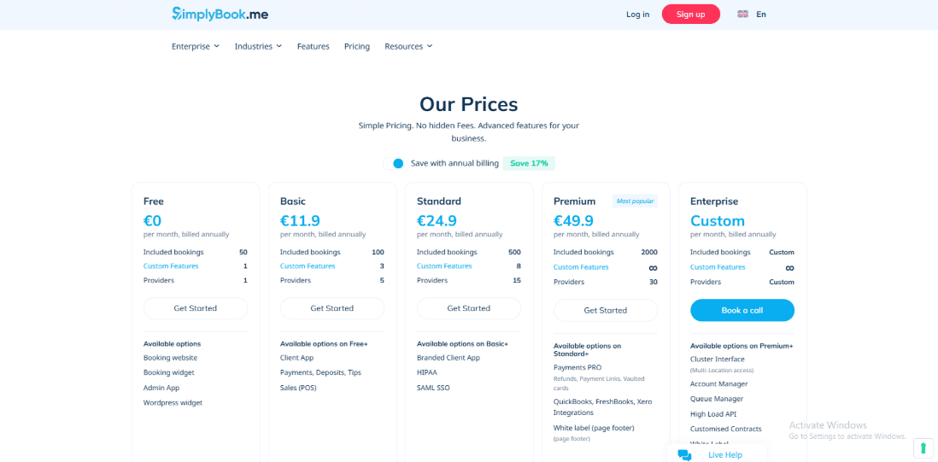Click the green scroll-to-top arrow icon
The height and width of the screenshot is (462, 938).
coord(923,447)
